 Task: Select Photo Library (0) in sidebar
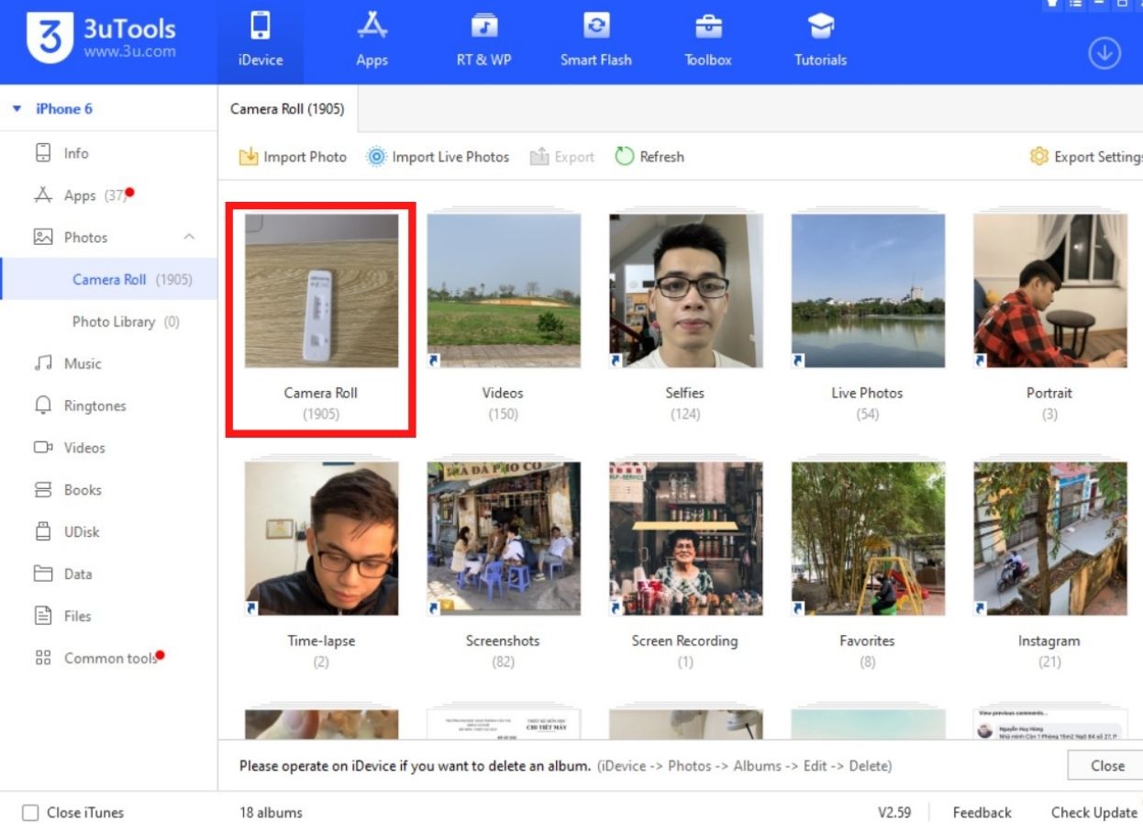[108, 322]
